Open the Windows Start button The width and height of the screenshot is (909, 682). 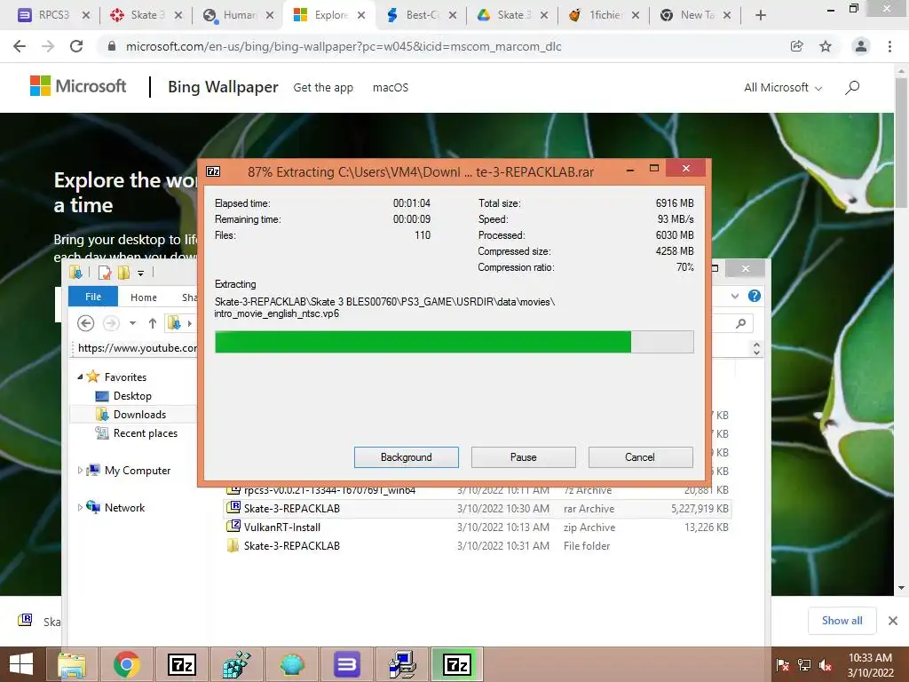(21, 664)
